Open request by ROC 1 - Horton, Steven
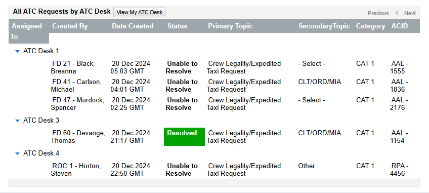Screen dimensions: 429x193 [x=76, y=170]
